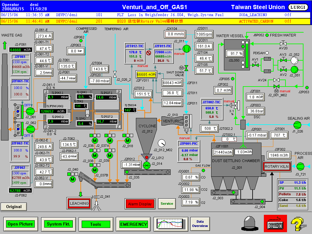Click the J2_037A motor symbol
Image resolution: width=312 pixels, height=234 pixels.
[x=110, y=140]
